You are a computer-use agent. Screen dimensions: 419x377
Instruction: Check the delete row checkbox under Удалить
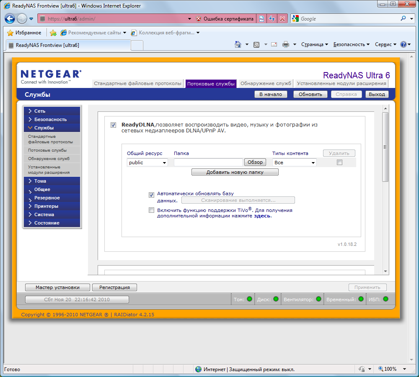(339, 162)
